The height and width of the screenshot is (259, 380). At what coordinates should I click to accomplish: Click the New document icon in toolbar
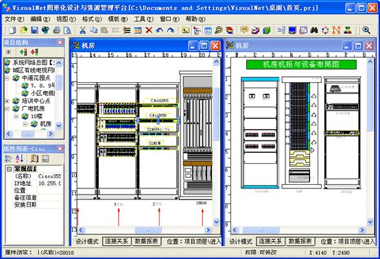coord(12,30)
